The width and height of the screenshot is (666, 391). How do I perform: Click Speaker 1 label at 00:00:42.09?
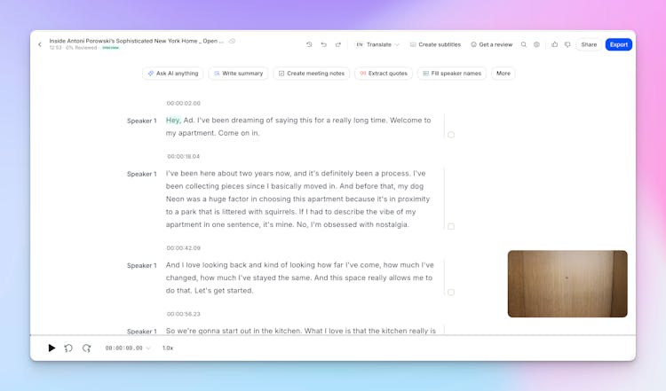point(142,265)
